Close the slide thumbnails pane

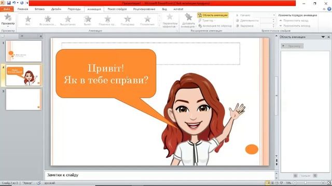pyautogui.click(x=40, y=36)
